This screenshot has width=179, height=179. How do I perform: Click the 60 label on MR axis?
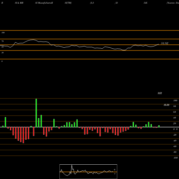point(174,112)
